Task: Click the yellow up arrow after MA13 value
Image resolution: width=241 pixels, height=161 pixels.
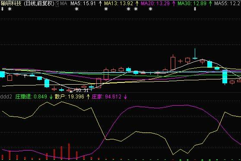Action: pos(137,3)
